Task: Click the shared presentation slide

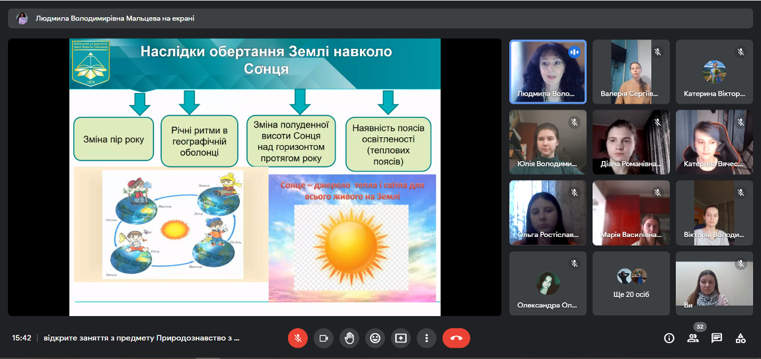Action: (x=255, y=177)
